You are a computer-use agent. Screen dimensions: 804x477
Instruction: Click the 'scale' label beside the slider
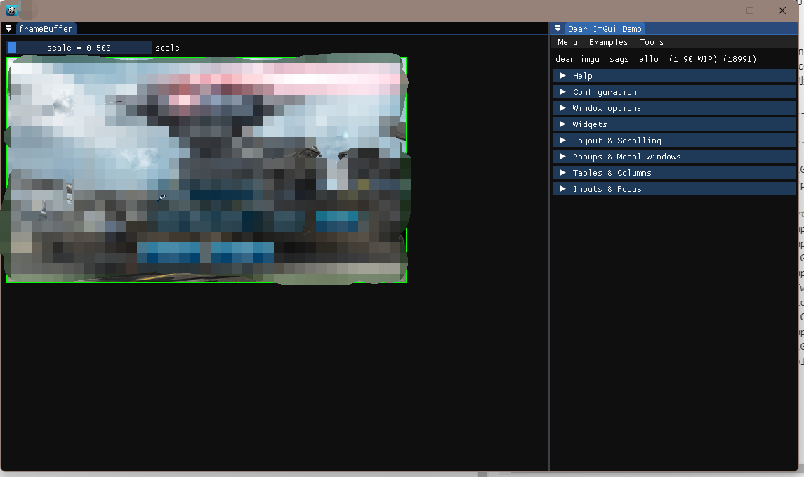(167, 48)
